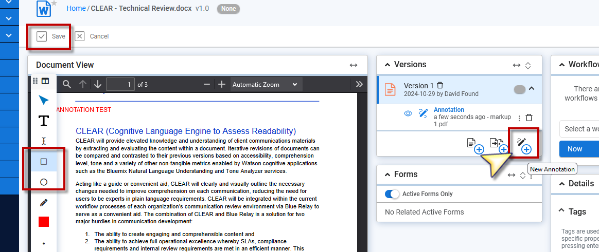Zoom in with the plus button
This screenshot has width=599, height=252.
coord(222,84)
